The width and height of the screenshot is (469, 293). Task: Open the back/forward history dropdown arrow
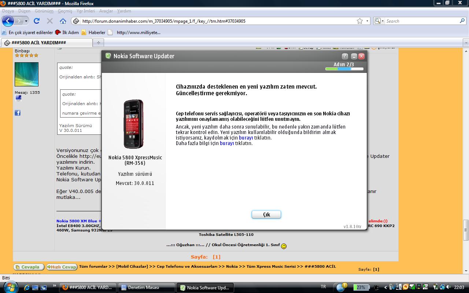[26, 21]
